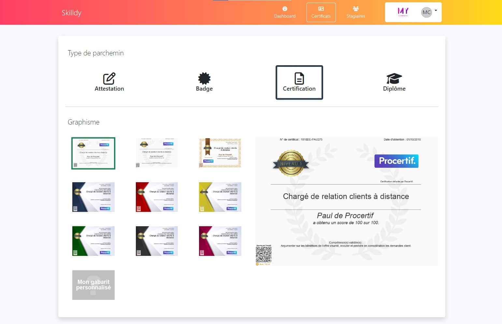Choose the second plain white certificate template

(x=157, y=153)
